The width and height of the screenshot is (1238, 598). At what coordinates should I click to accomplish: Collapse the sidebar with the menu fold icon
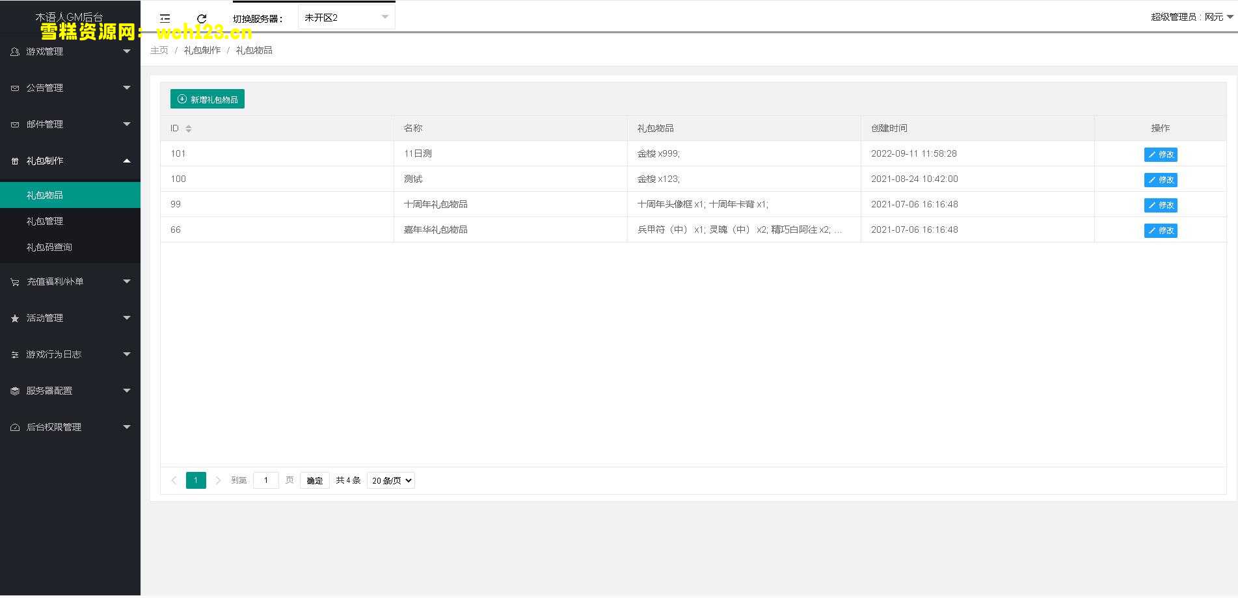[165, 18]
